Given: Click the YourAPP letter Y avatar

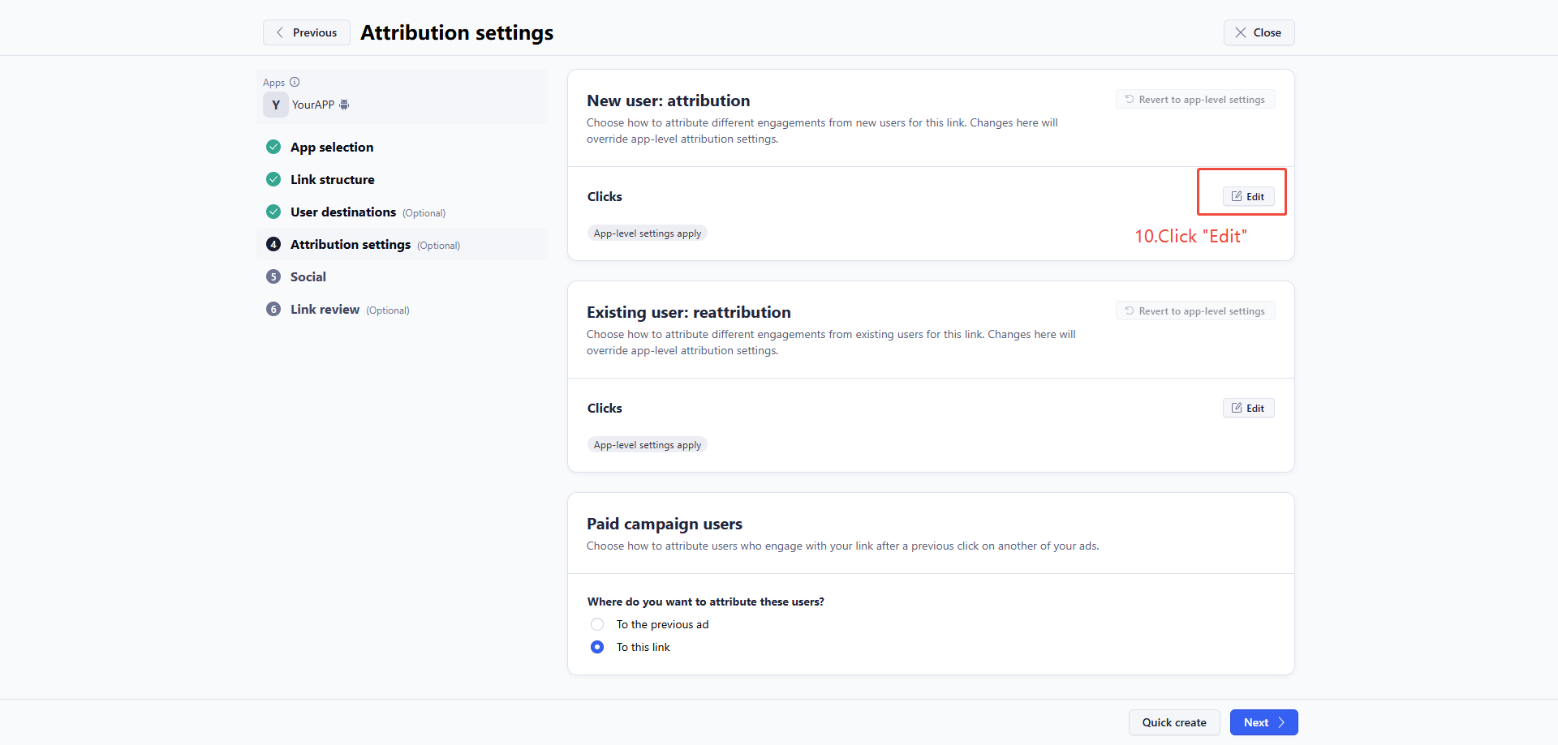Looking at the screenshot, I should pyautogui.click(x=276, y=105).
